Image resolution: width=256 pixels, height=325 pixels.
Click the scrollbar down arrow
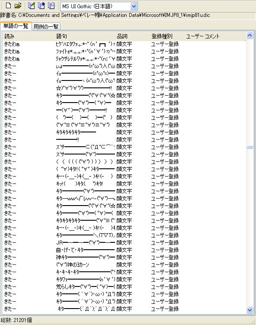(x=250, y=310)
